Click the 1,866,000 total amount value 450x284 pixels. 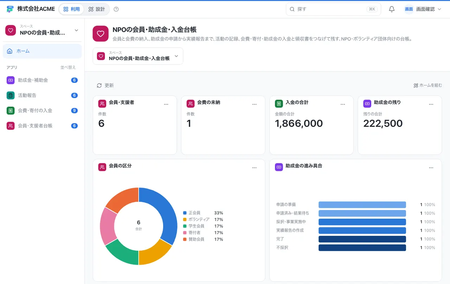pos(299,124)
